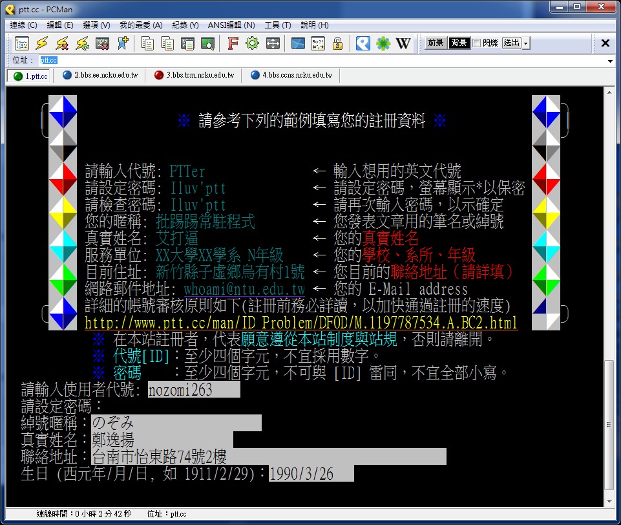Switch to the 3.bbs.tcm.ncku.edu.tw tab
621x525 pixels.
tap(195, 75)
